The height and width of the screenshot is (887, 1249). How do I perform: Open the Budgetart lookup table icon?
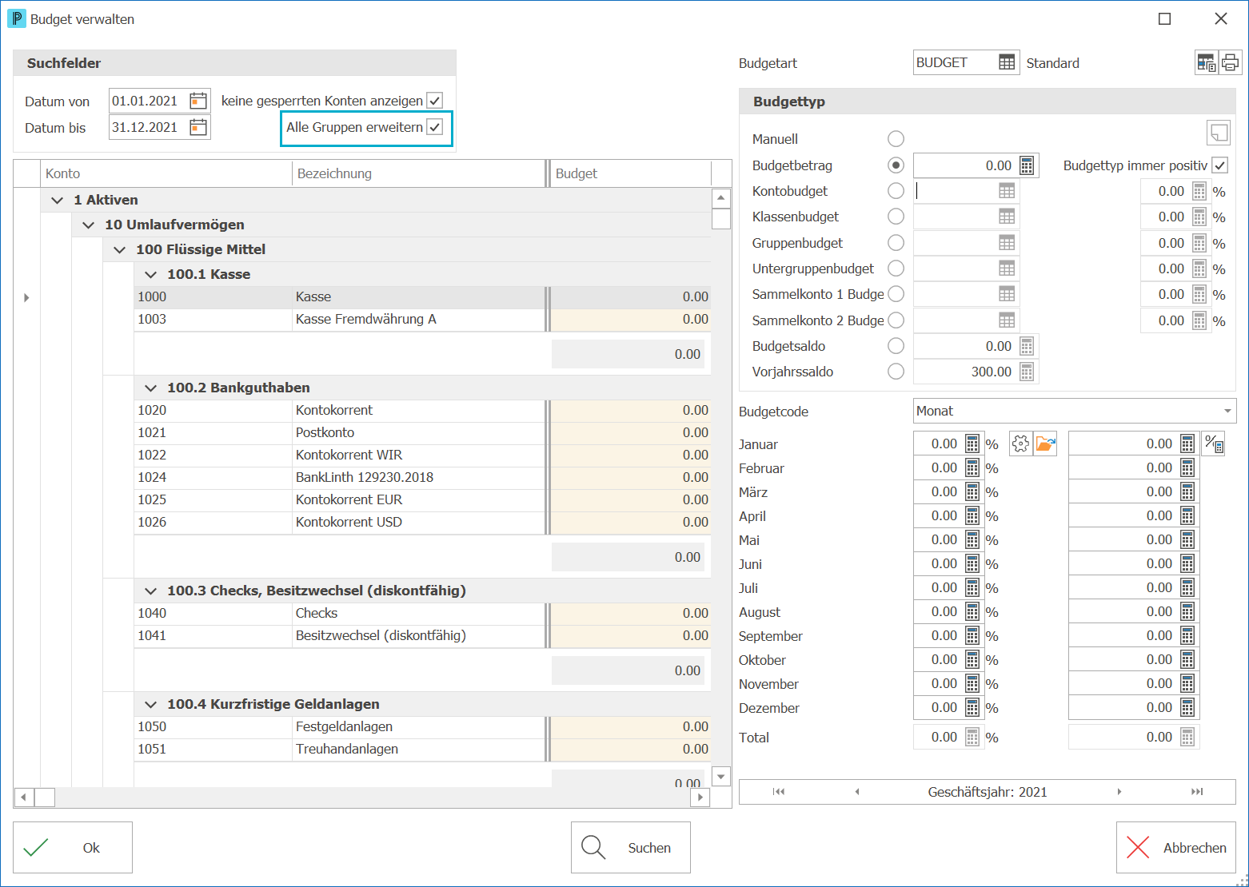[1007, 62]
